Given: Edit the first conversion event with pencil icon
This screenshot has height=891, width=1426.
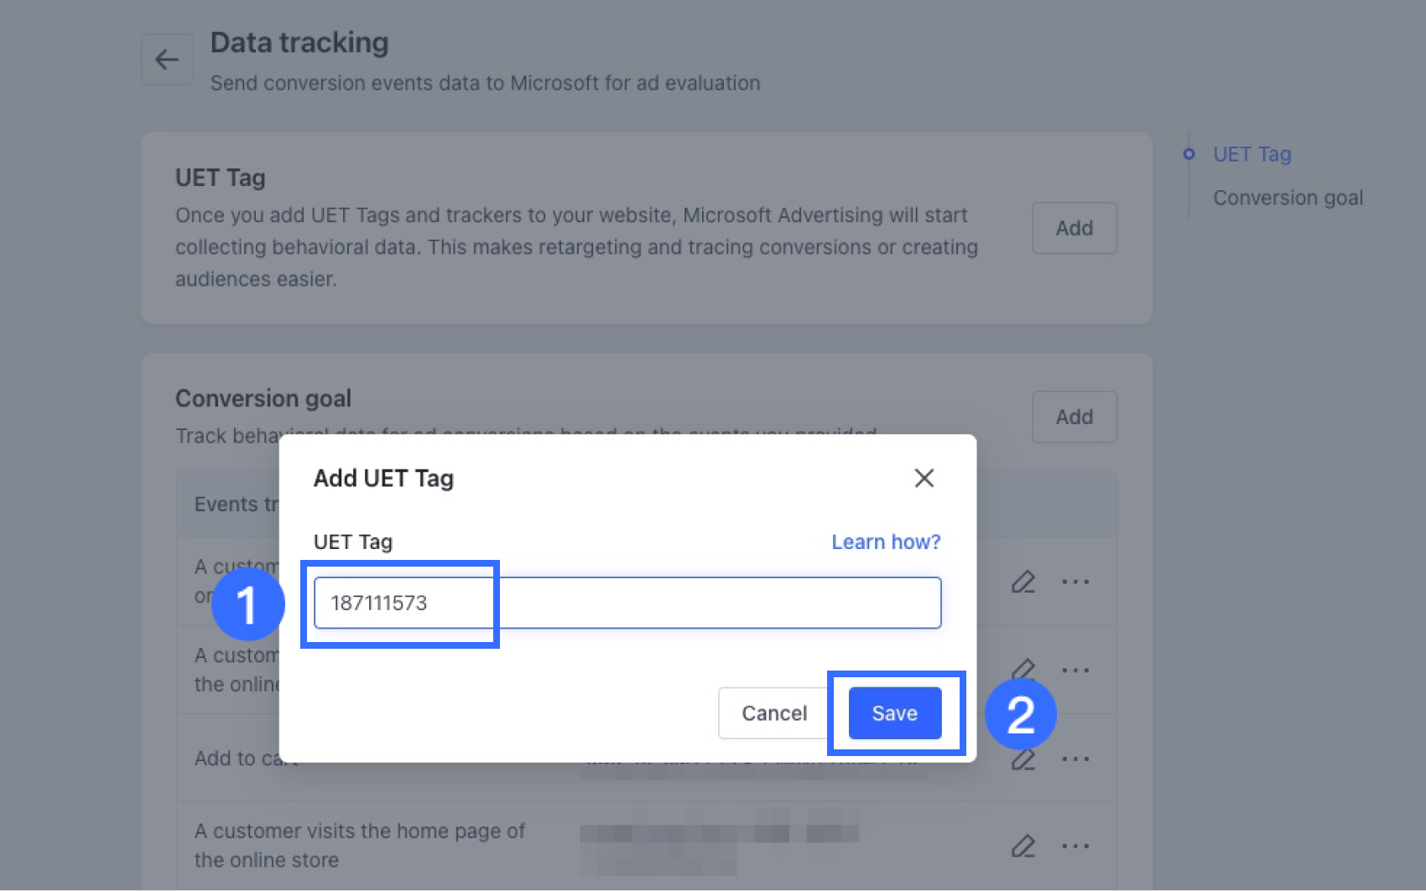Looking at the screenshot, I should coord(1023,582).
